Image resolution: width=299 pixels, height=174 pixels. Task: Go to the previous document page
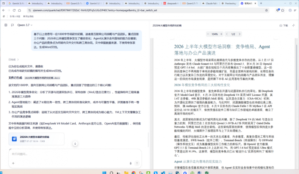coord(227,34)
